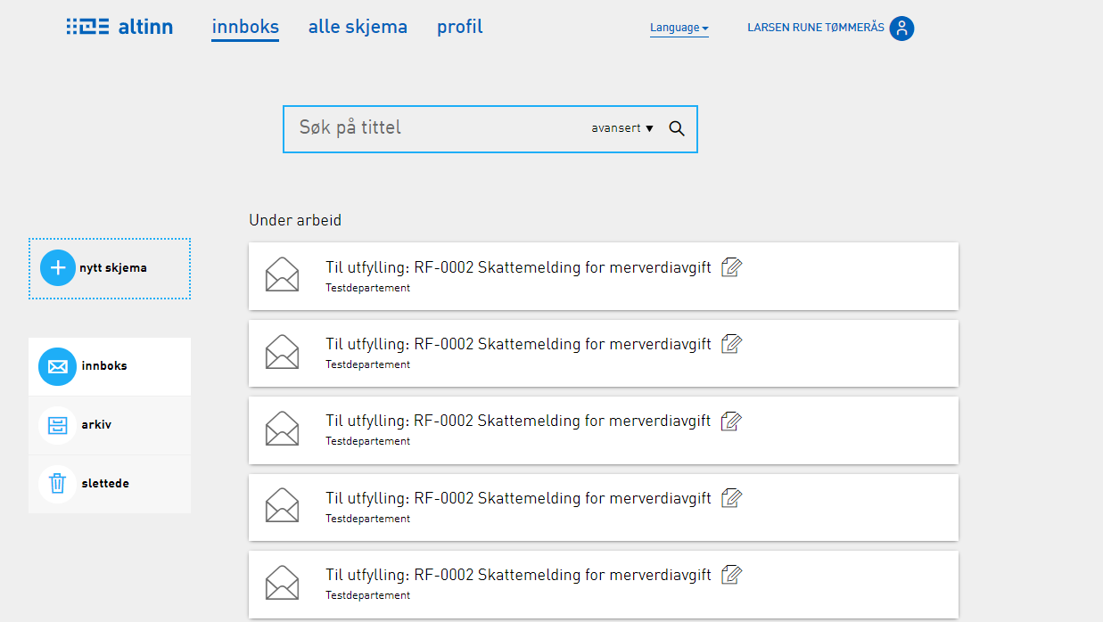Click the magnifier search icon

click(x=677, y=128)
